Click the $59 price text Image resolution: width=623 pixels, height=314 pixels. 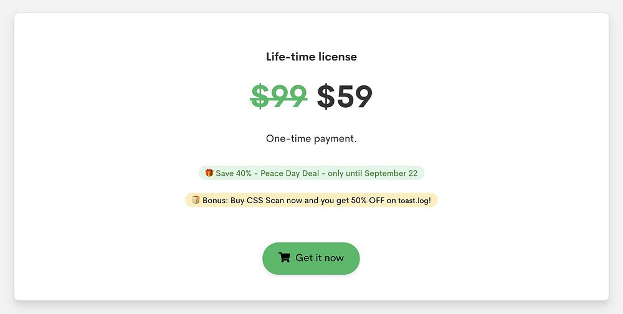point(345,97)
